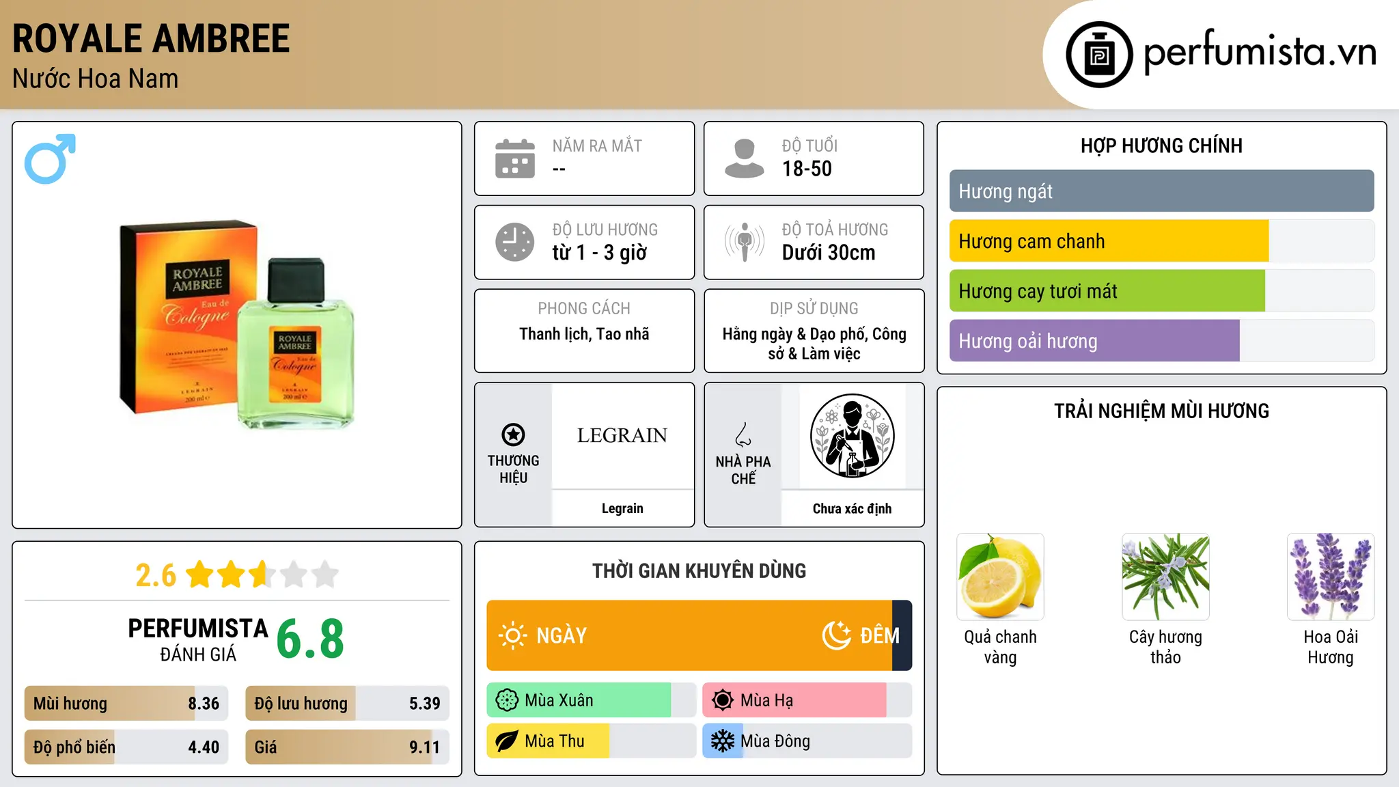Click the Mùa Đông season bar
This screenshot has width=1399, height=787.
pos(807,741)
